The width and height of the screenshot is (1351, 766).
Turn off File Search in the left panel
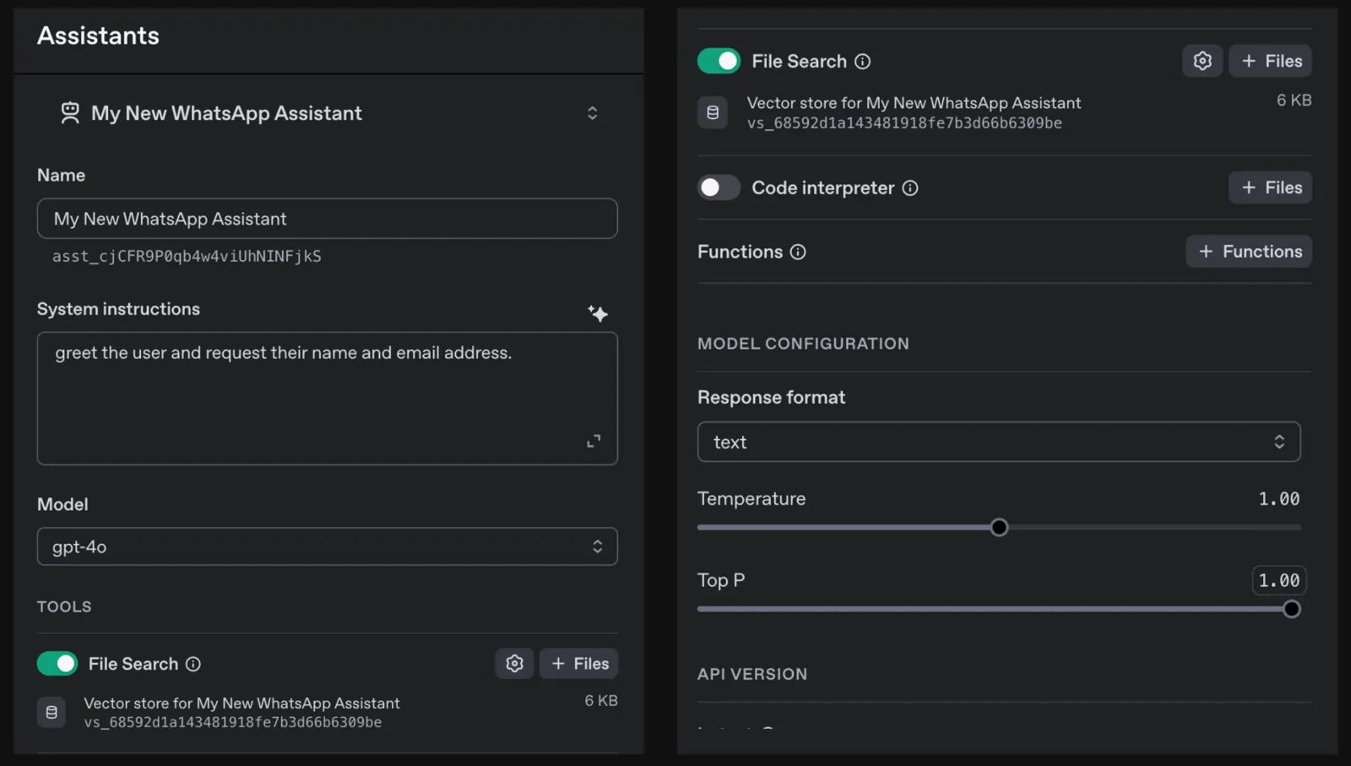click(x=57, y=664)
